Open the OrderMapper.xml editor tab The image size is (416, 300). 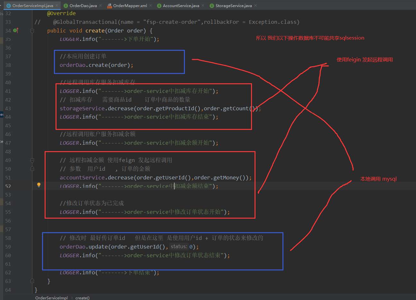pos(130,5)
